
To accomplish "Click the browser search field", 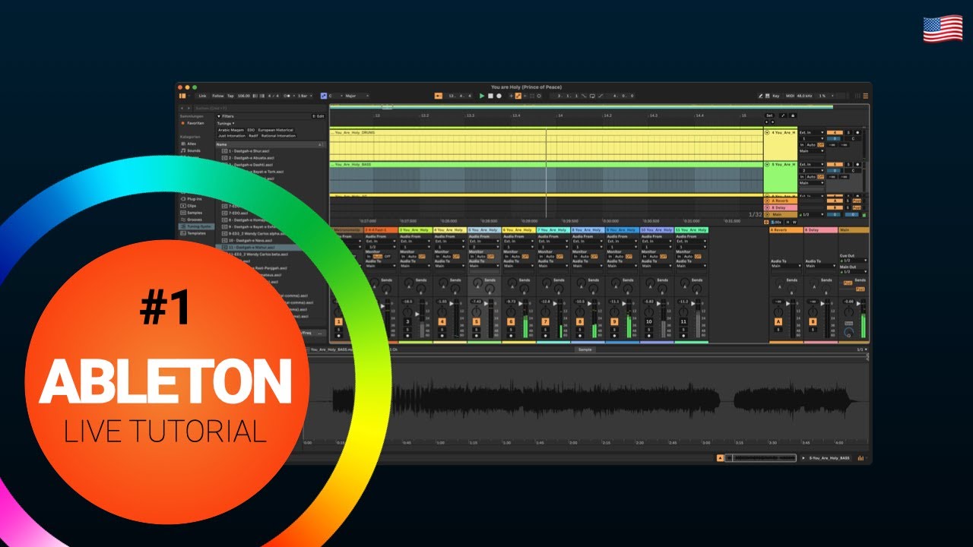I will [x=260, y=108].
